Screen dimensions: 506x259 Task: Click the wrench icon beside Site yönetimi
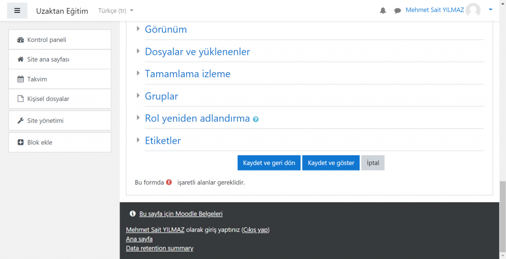click(x=21, y=121)
